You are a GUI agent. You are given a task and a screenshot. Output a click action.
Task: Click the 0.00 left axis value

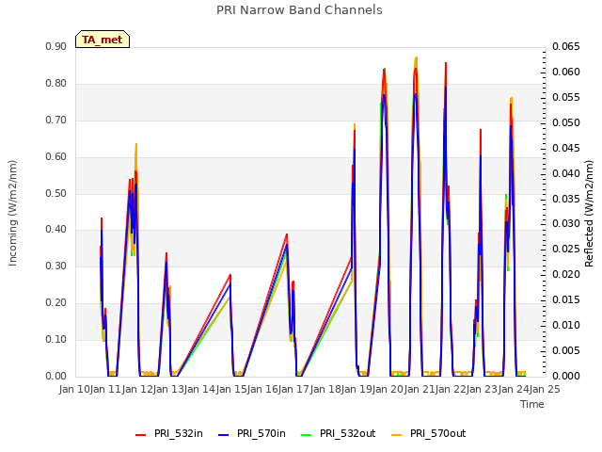click(x=56, y=376)
